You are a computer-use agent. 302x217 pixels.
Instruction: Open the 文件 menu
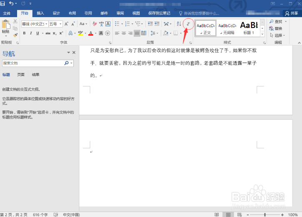(x=7, y=13)
